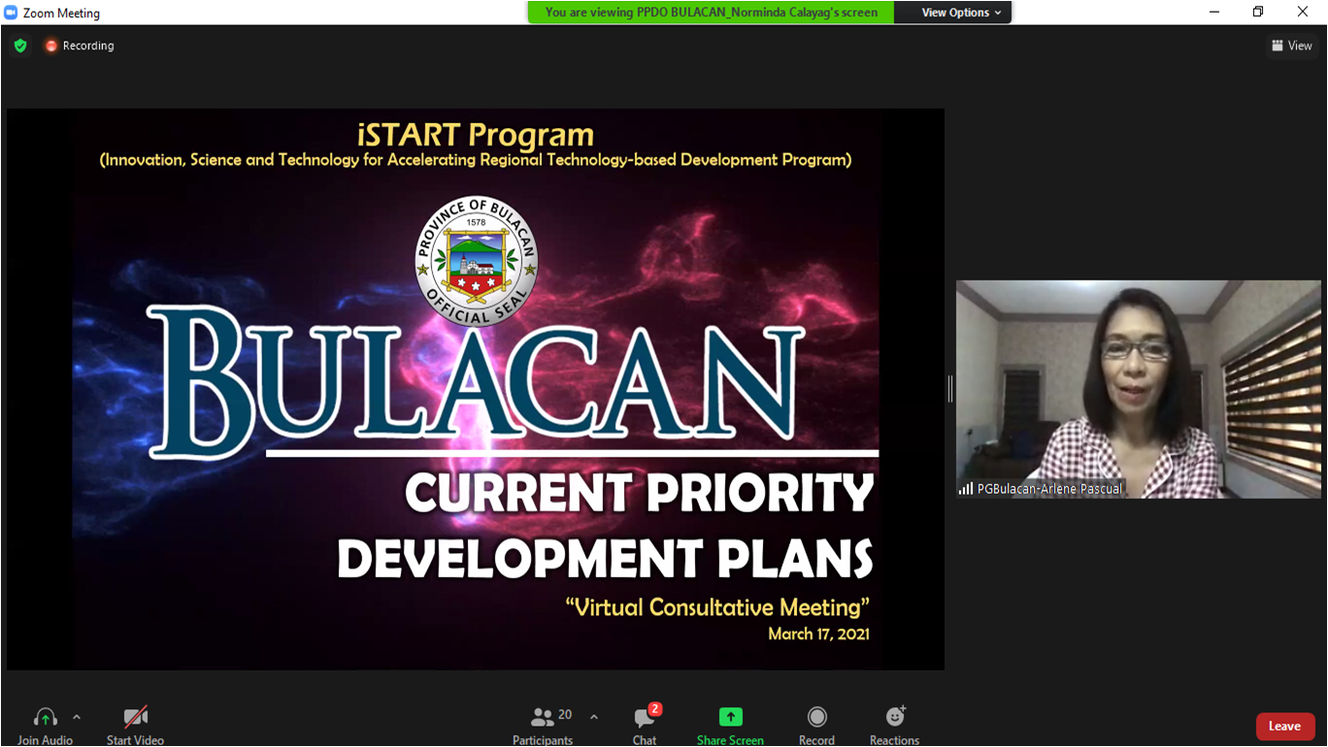The image size is (1328, 747).
Task: Click the Join Audio headphone icon
Action: (45, 718)
